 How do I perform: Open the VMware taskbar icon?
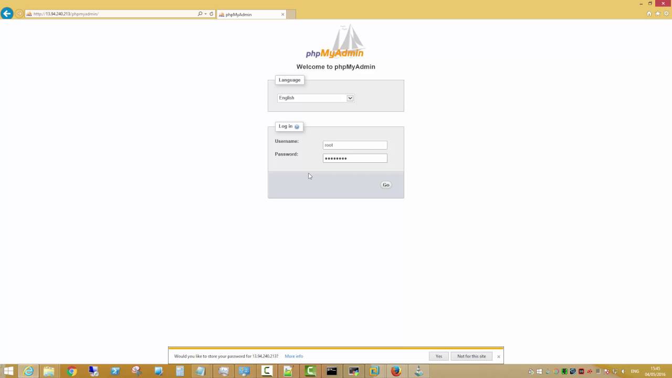tap(374, 371)
